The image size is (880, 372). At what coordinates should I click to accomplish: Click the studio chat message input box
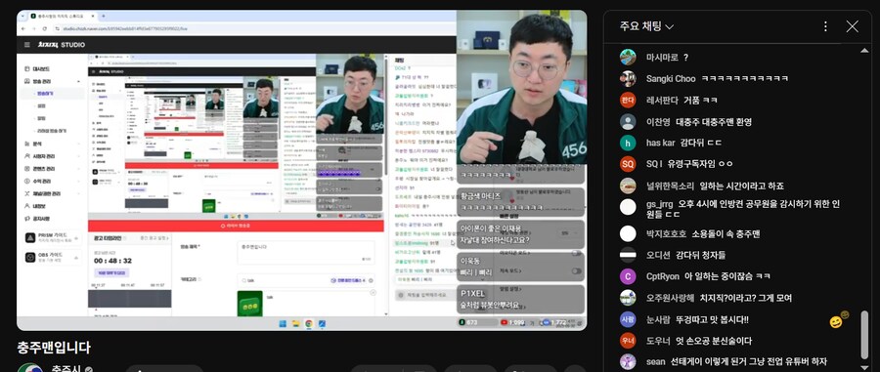click(x=425, y=295)
